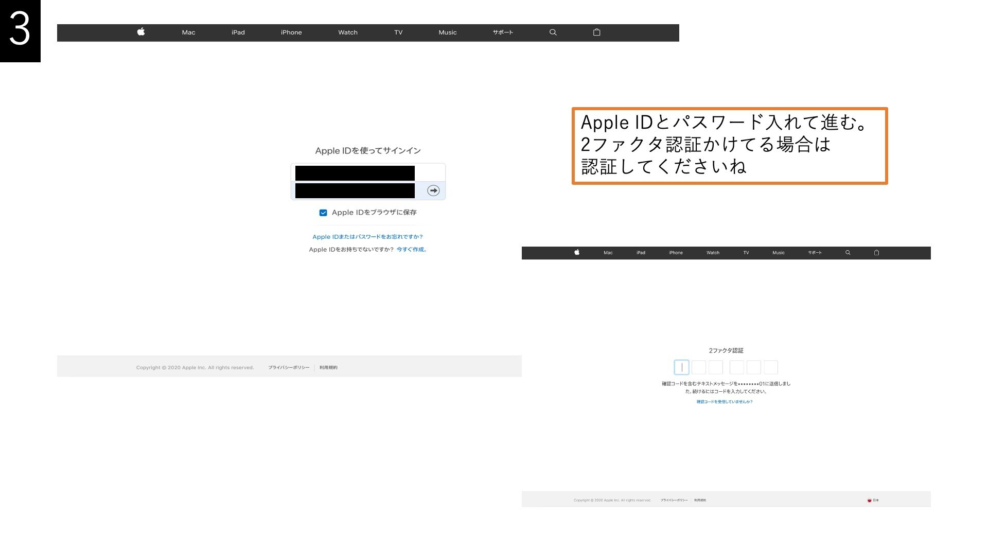Click the 'Apple IDを使ってサインイン' heading
Screen dimensions: 988x556
[368, 151]
